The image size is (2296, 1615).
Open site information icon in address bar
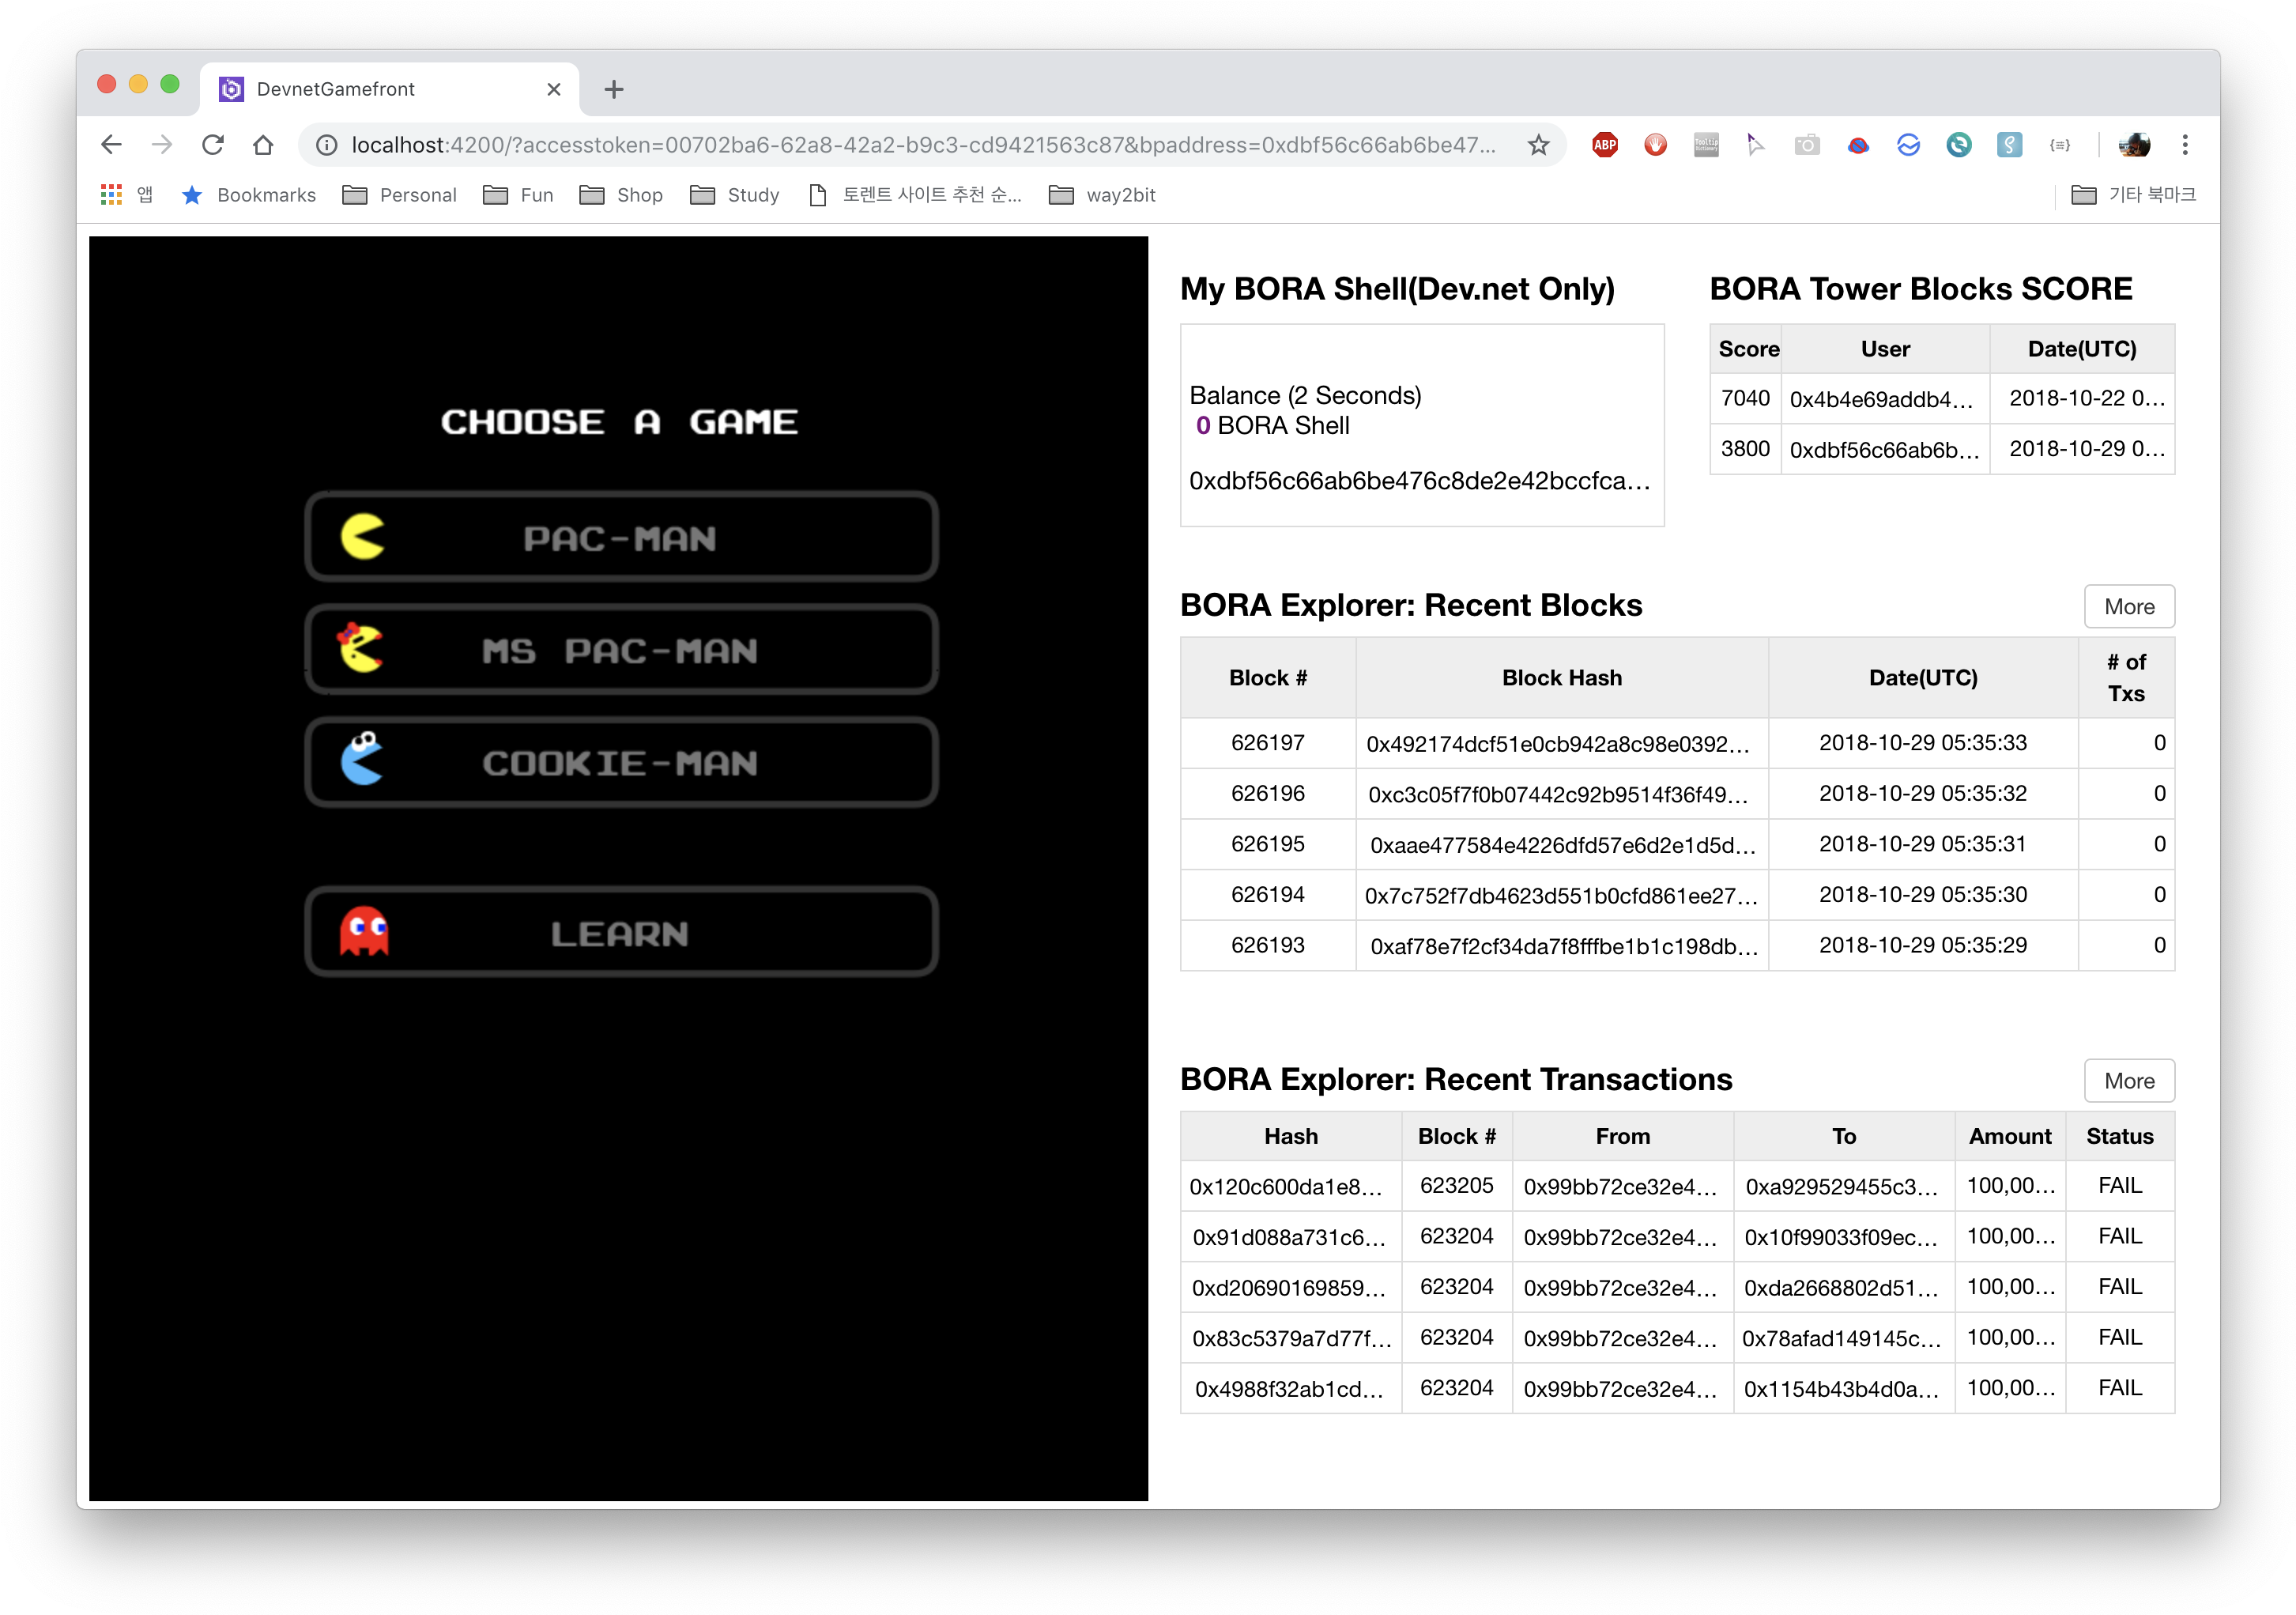tap(326, 145)
